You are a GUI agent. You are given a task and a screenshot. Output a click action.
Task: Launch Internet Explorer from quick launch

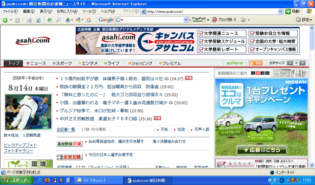pos(40,180)
